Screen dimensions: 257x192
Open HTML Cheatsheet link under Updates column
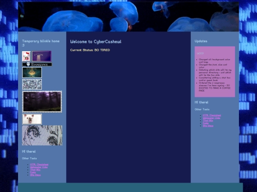(212, 115)
